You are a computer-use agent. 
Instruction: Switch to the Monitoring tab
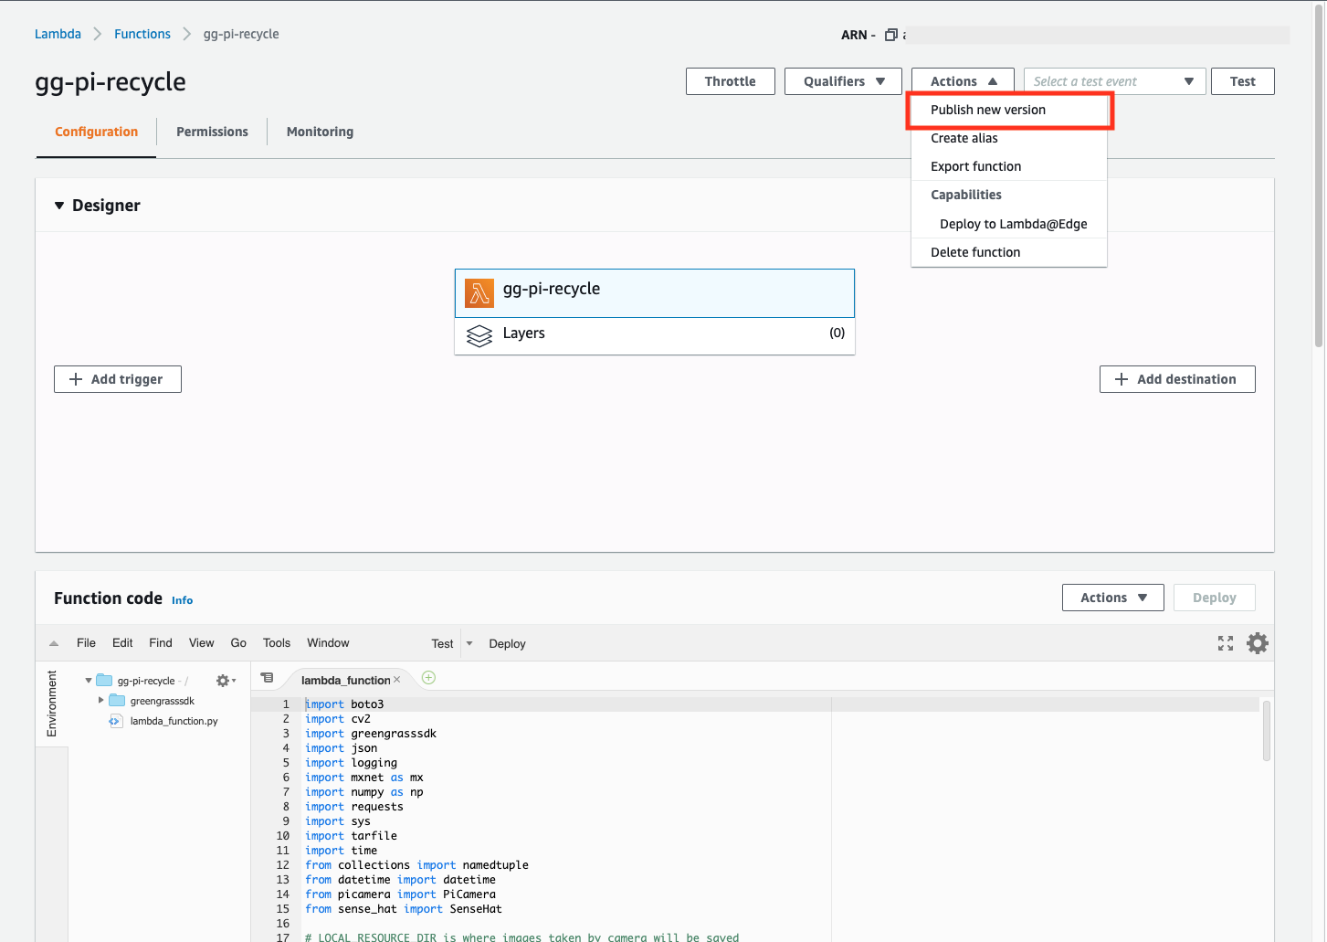click(x=320, y=132)
